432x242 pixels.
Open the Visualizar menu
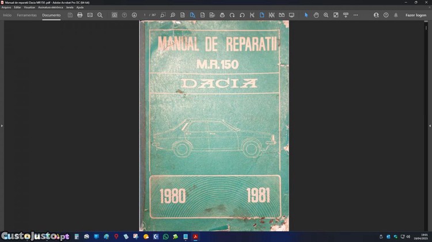pos(29,7)
